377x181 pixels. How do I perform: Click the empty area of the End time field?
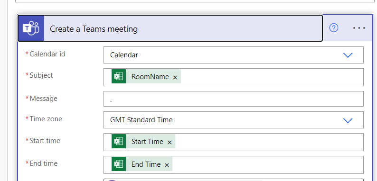(x=267, y=165)
